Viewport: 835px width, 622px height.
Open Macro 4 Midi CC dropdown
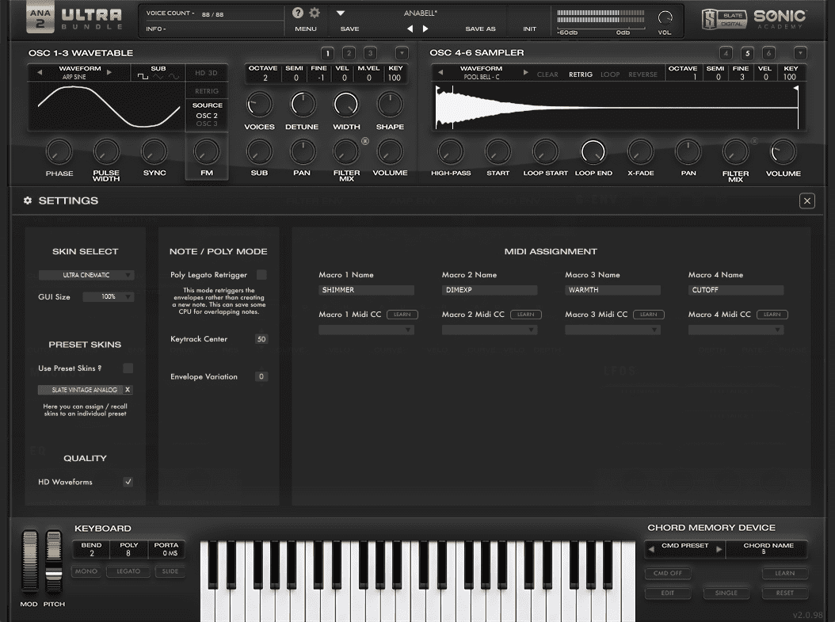tap(736, 330)
